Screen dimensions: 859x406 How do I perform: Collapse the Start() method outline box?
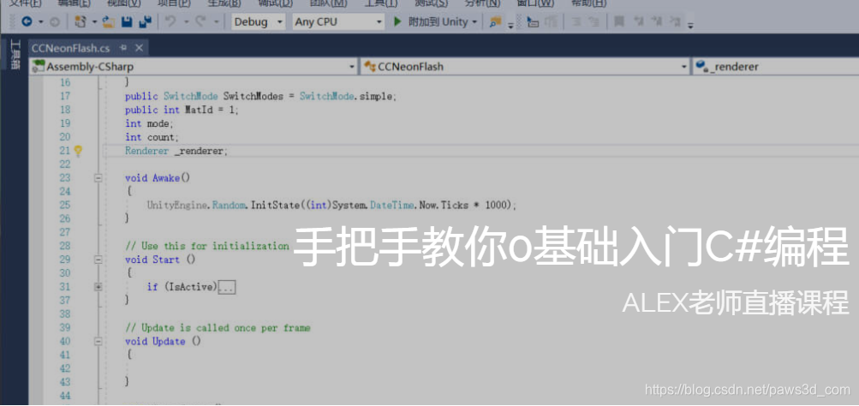tap(98, 260)
